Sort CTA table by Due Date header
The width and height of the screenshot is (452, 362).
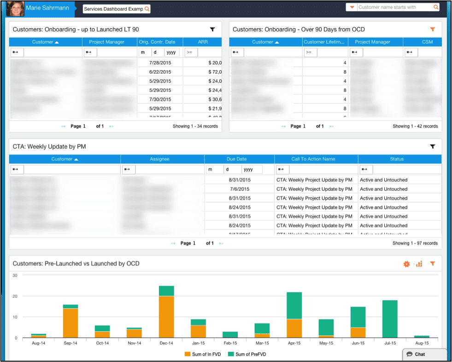point(236,159)
